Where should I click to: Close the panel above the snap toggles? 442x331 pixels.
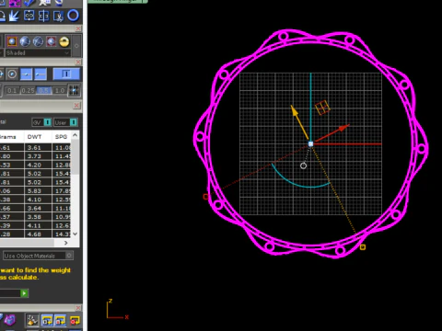(78, 62)
